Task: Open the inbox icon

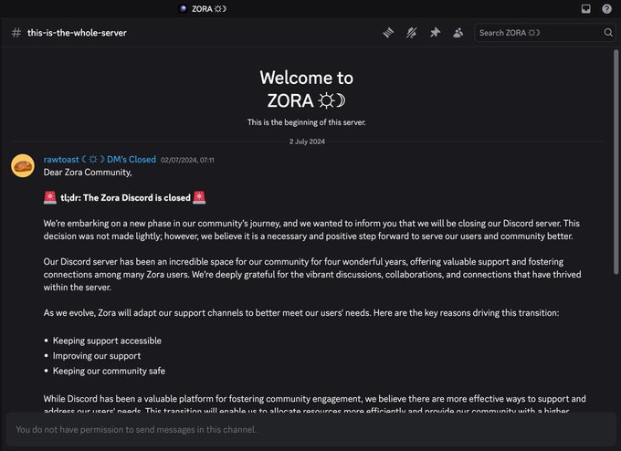Action: click(x=585, y=9)
